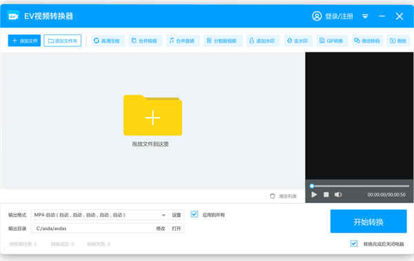Image resolution: width=414 pixels, height=261 pixels.
Task: Open the 合并音频 merge audio tool
Action: [x=182, y=41]
